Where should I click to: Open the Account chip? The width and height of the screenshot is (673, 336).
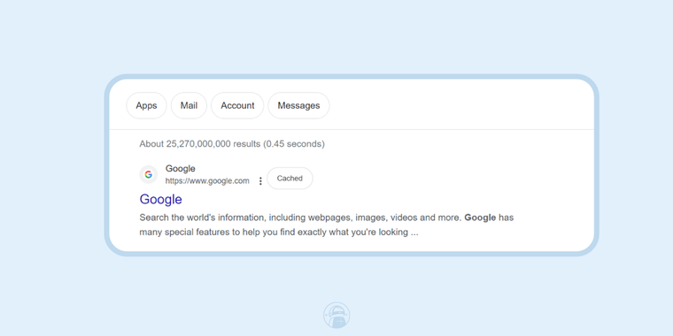tap(237, 105)
